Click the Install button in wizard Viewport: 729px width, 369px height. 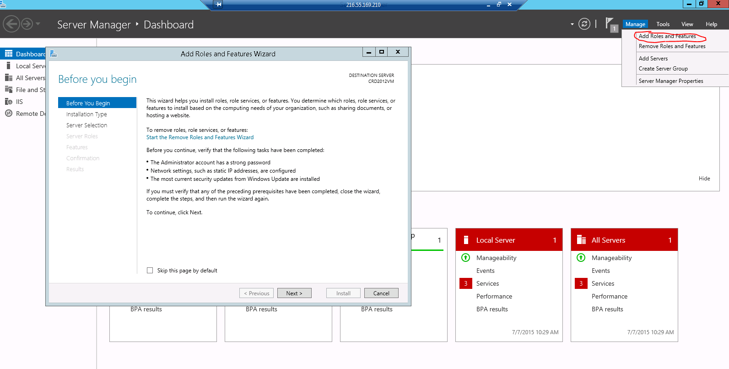click(343, 293)
